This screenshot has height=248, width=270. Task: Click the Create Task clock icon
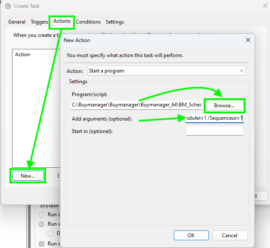tap(8, 6)
